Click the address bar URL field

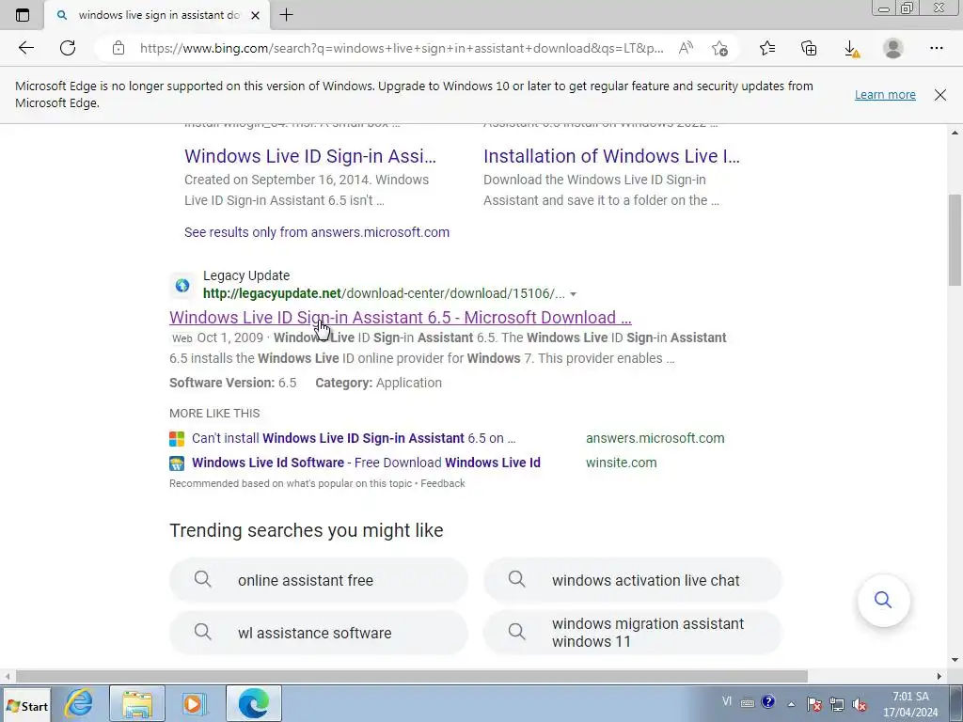tap(402, 48)
